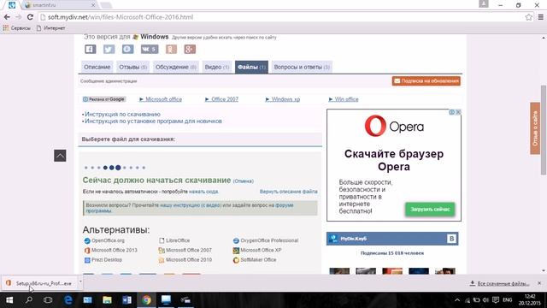Click нажать сюда link

[203, 192]
